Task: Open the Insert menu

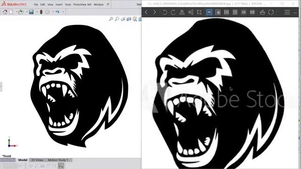Action: point(59,4)
